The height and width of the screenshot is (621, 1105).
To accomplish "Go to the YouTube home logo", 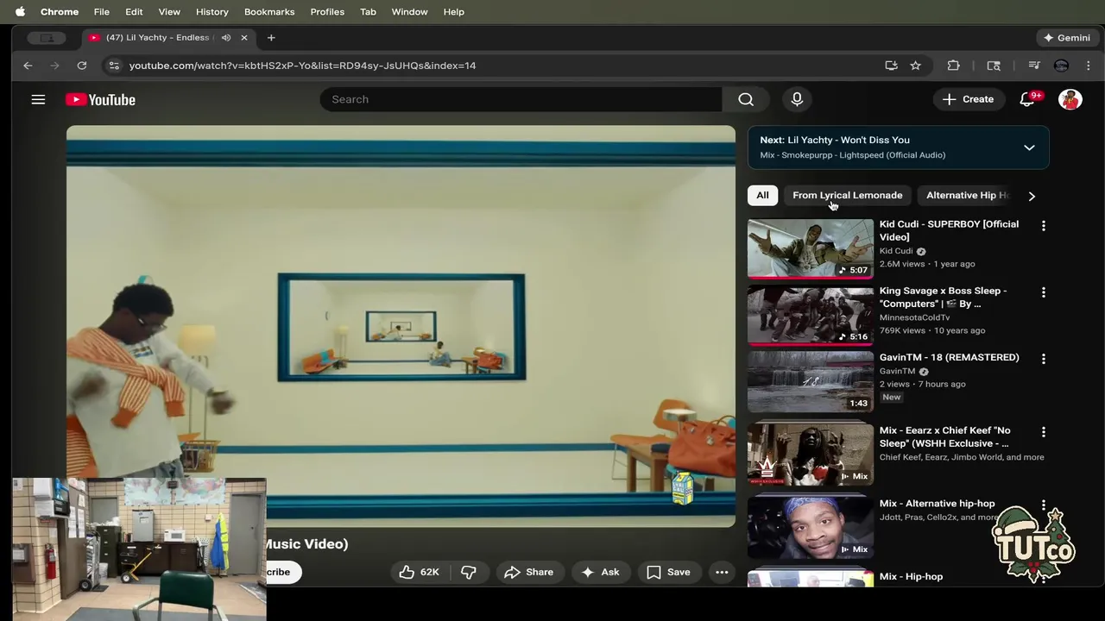I will [x=100, y=99].
